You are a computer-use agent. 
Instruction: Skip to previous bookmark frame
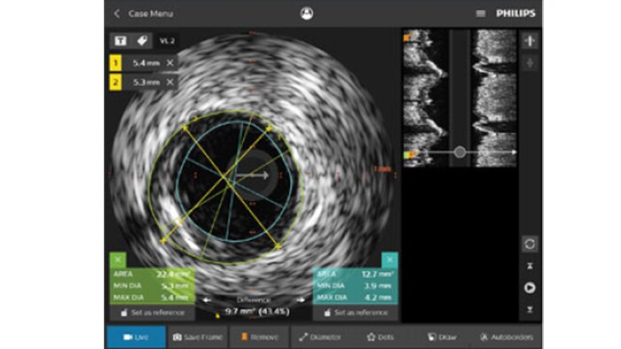coord(530,267)
